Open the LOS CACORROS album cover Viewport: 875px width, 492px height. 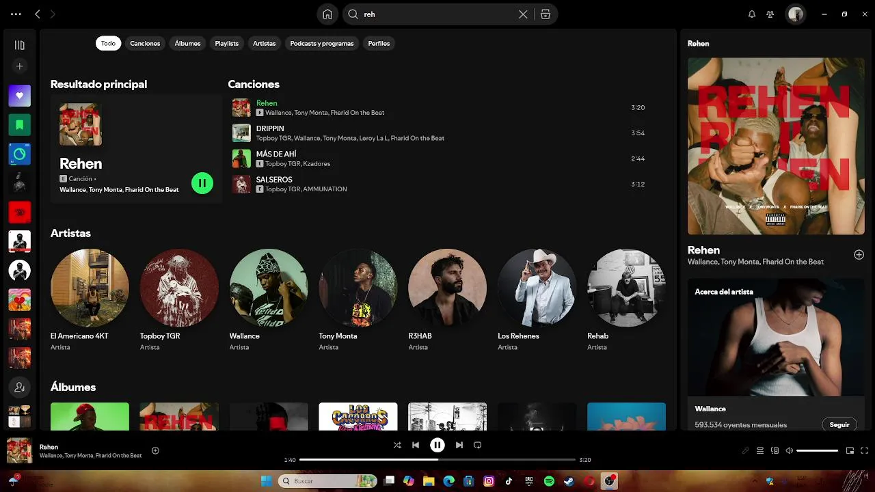click(x=358, y=417)
